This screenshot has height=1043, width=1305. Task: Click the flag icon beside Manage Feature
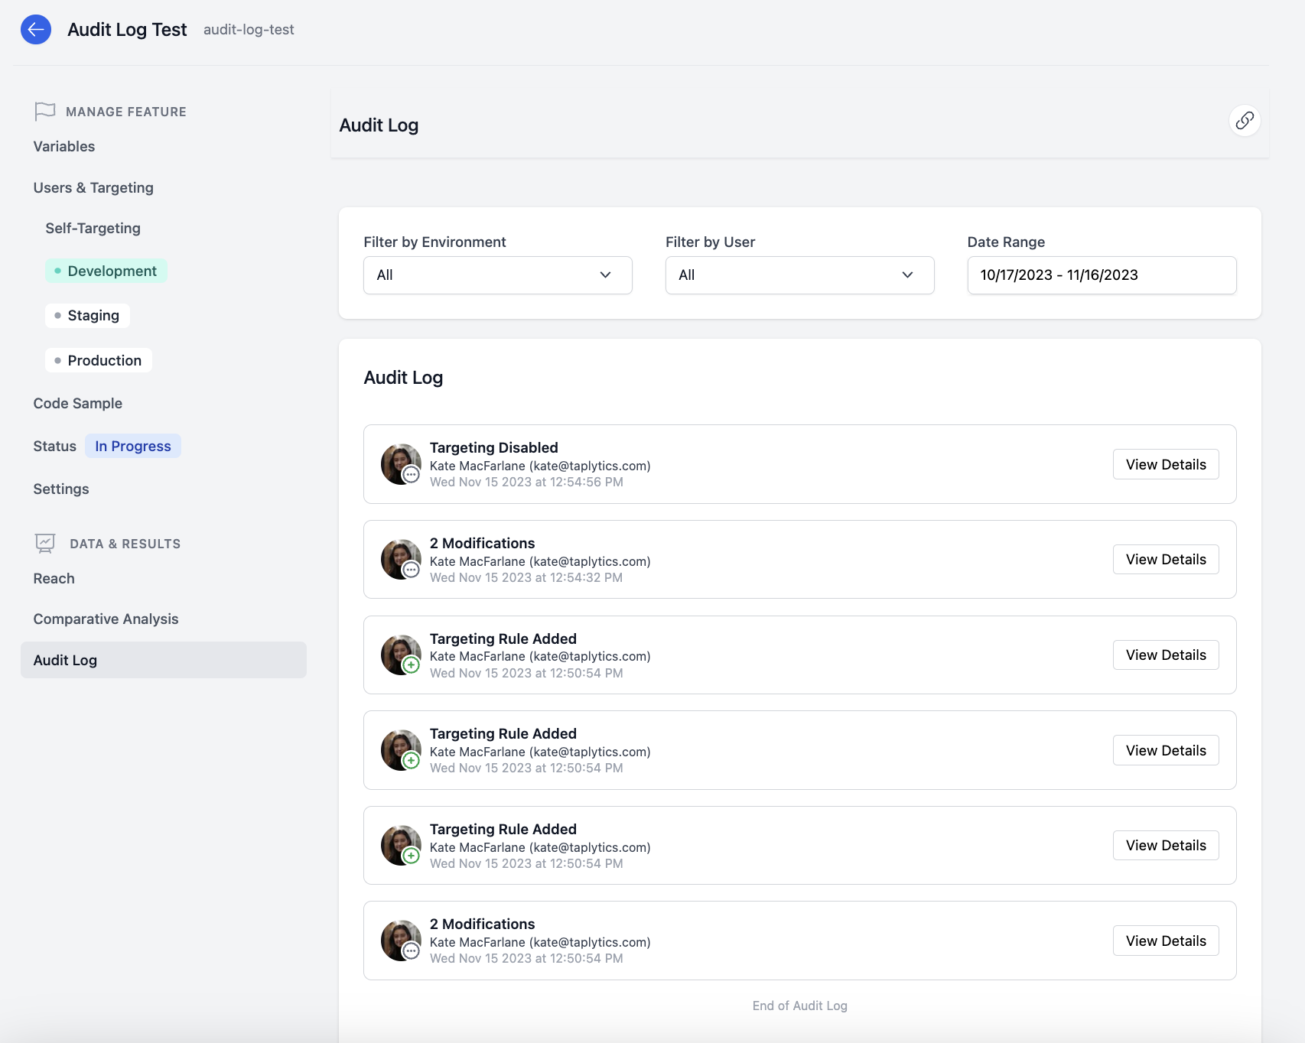coord(45,111)
